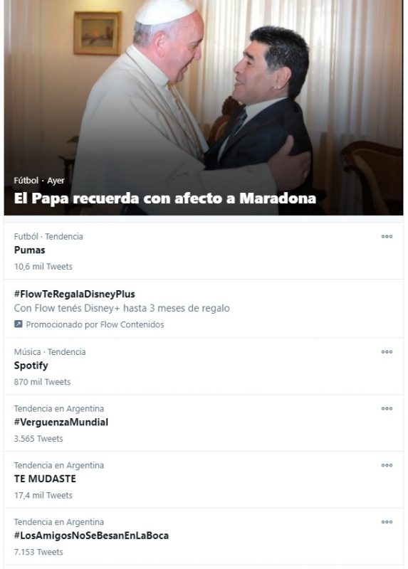408x569 pixels.
Task: Open more options for Spotify trend
Action: 387,352
